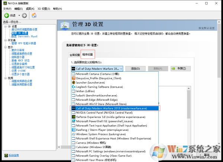Click the system information icon at bottom left

click(6, 155)
